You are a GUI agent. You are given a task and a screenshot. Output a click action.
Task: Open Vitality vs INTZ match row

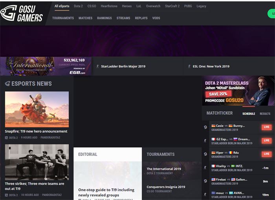click(238, 168)
